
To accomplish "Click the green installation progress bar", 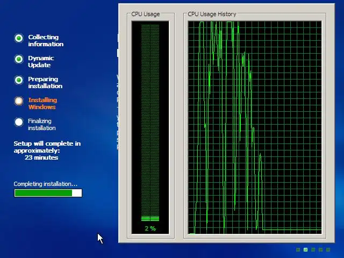I will tap(48, 193).
